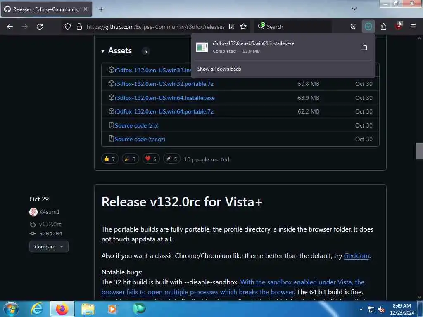The width and height of the screenshot is (423, 317).
Task: Open the Firefox hamburger application menu
Action: pos(413,26)
